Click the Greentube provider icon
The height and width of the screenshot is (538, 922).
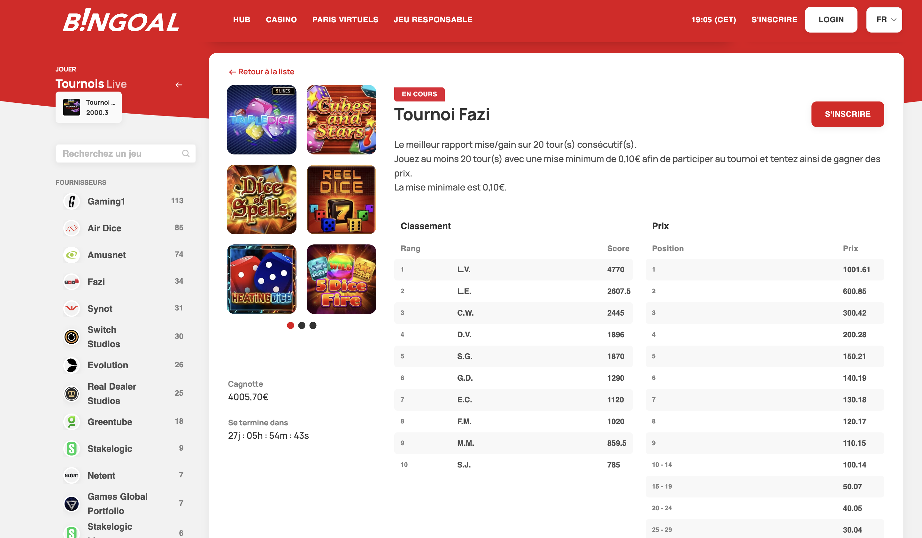click(x=72, y=422)
